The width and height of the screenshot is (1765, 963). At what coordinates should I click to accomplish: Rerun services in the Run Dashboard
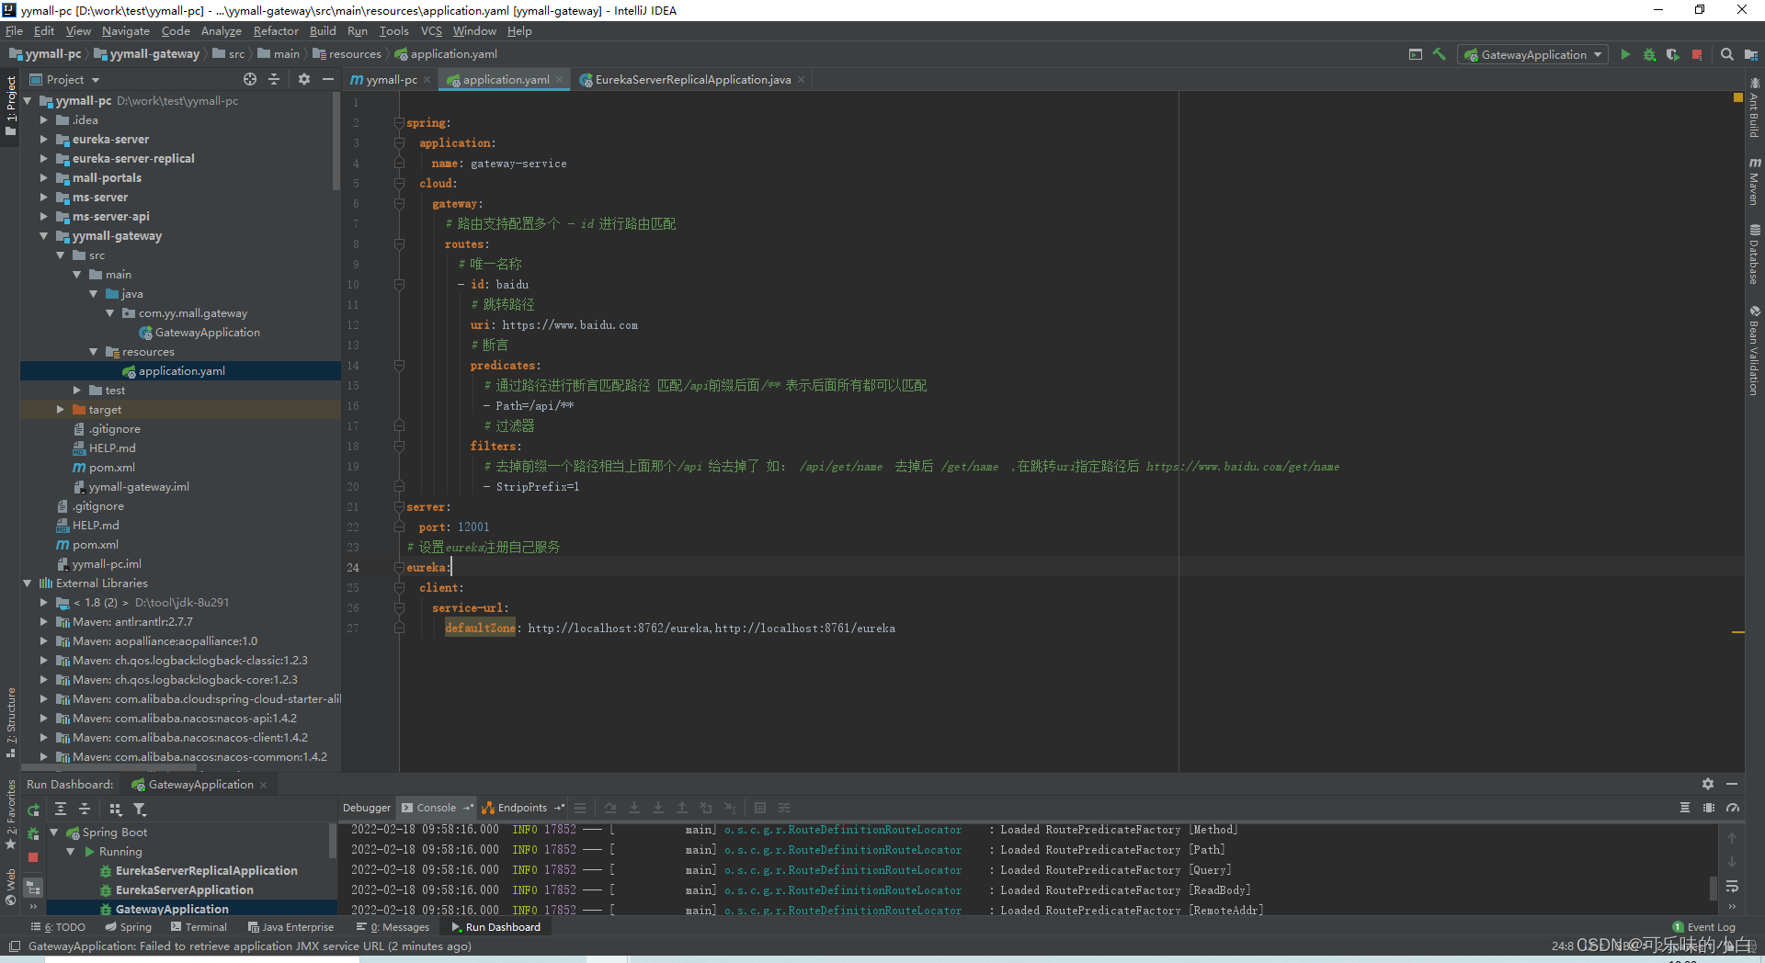[33, 810]
